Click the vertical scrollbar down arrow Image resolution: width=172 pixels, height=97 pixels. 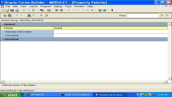[x=170, y=78]
